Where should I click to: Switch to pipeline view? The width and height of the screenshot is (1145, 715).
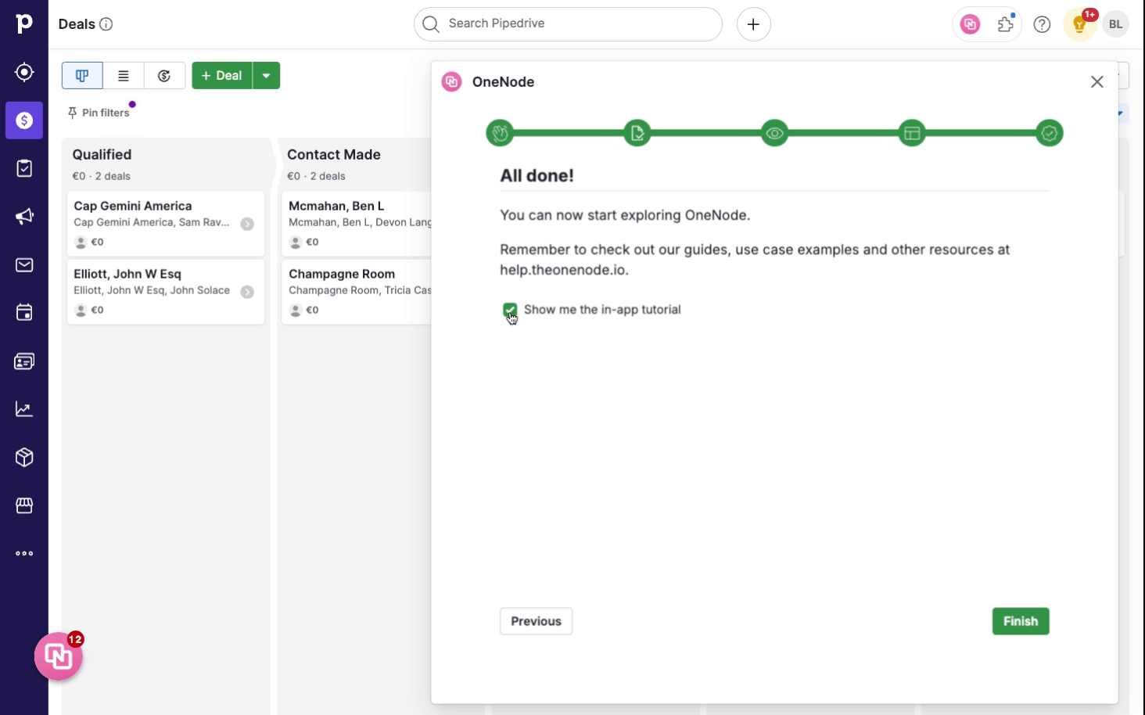click(x=82, y=76)
